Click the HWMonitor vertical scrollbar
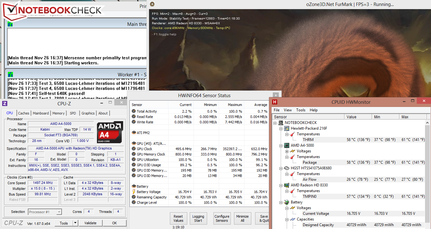The image size is (431, 229). 428,174
